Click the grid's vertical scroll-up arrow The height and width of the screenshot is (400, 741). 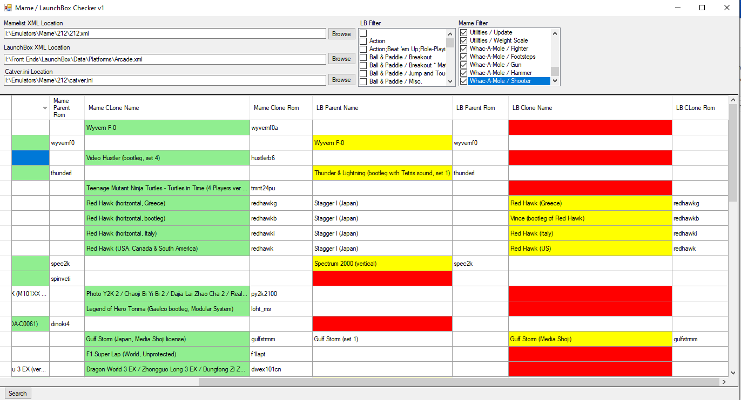click(x=733, y=100)
